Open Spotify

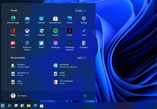pos(55,32)
